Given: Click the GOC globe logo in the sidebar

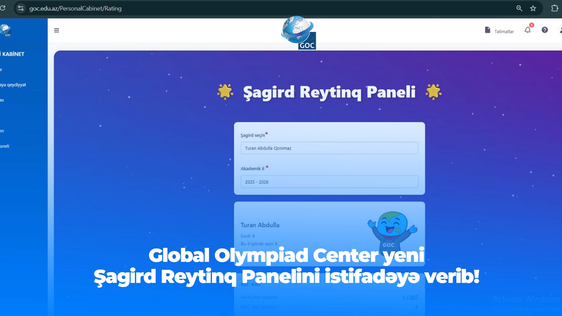Looking at the screenshot, I should click(x=5, y=30).
